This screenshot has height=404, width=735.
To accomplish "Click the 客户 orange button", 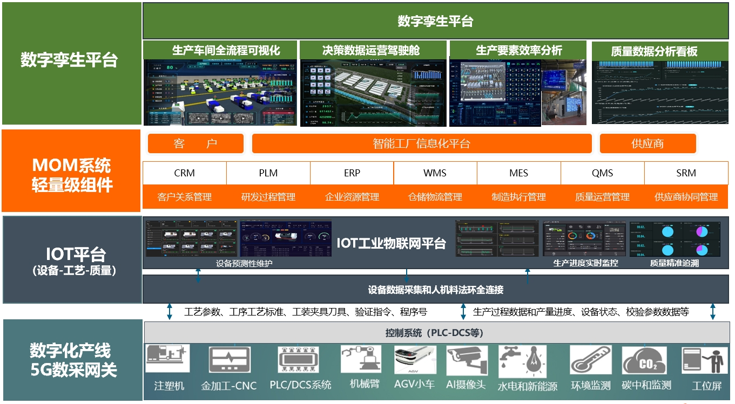I will 195,143.
